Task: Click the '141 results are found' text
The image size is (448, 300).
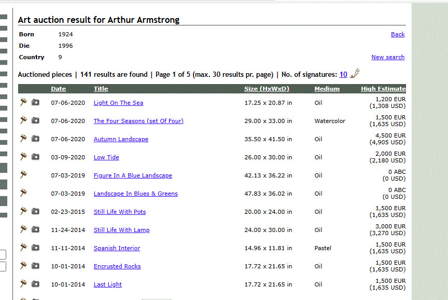Action: click(x=114, y=74)
